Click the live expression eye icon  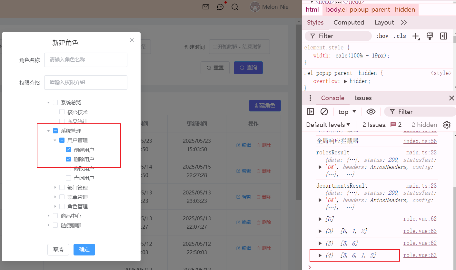(x=371, y=112)
